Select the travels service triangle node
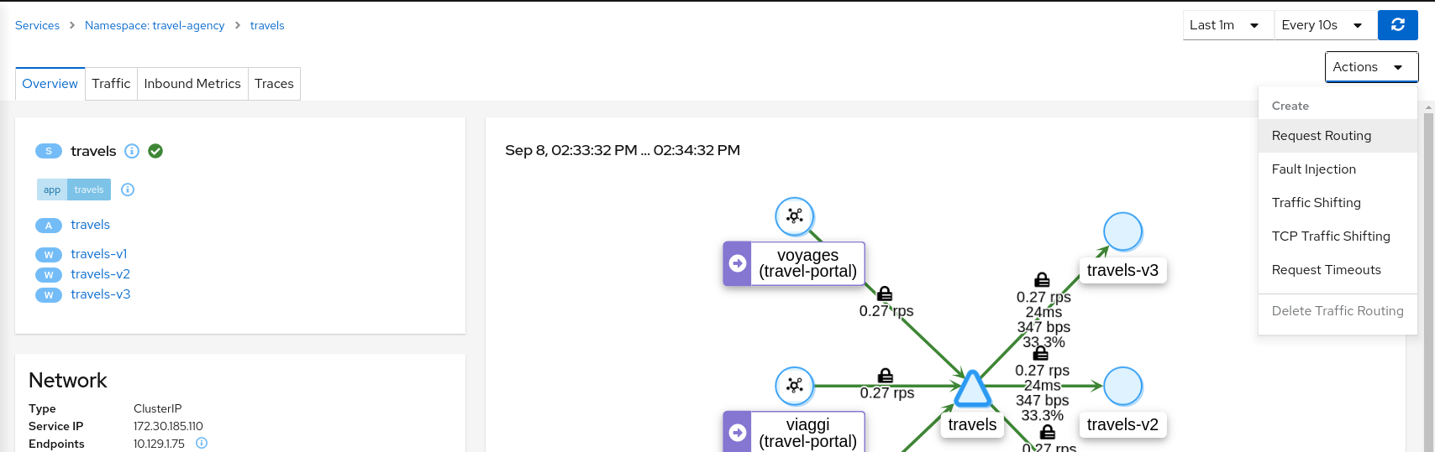1435x452 pixels. 972,389
